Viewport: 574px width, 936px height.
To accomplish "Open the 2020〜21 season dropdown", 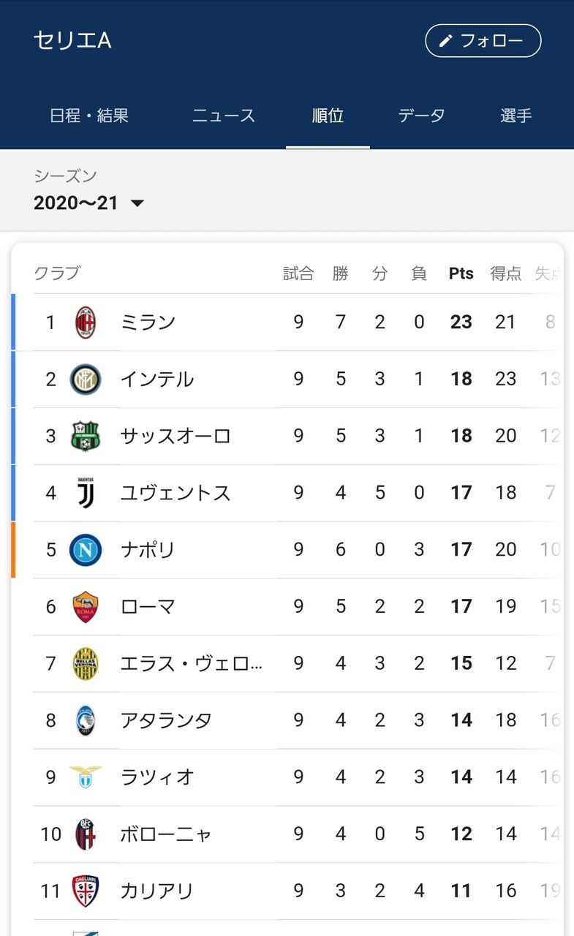I will pyautogui.click(x=89, y=203).
